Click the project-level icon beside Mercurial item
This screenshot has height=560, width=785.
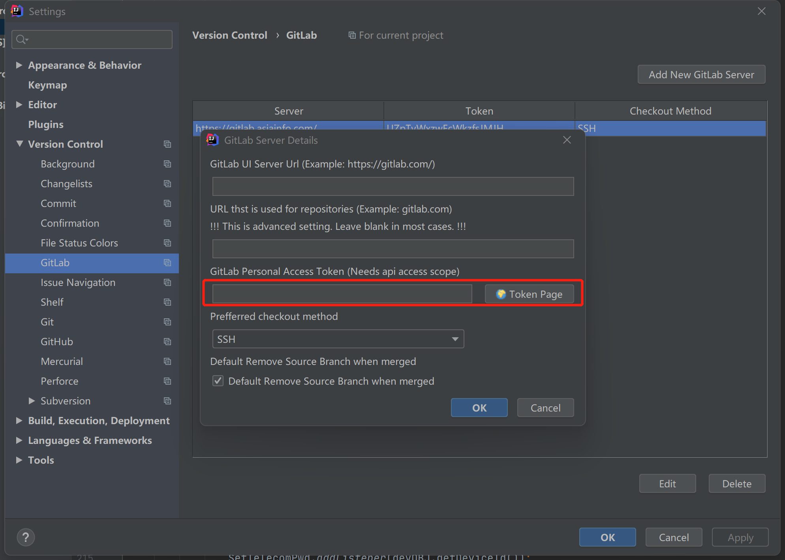pos(167,362)
